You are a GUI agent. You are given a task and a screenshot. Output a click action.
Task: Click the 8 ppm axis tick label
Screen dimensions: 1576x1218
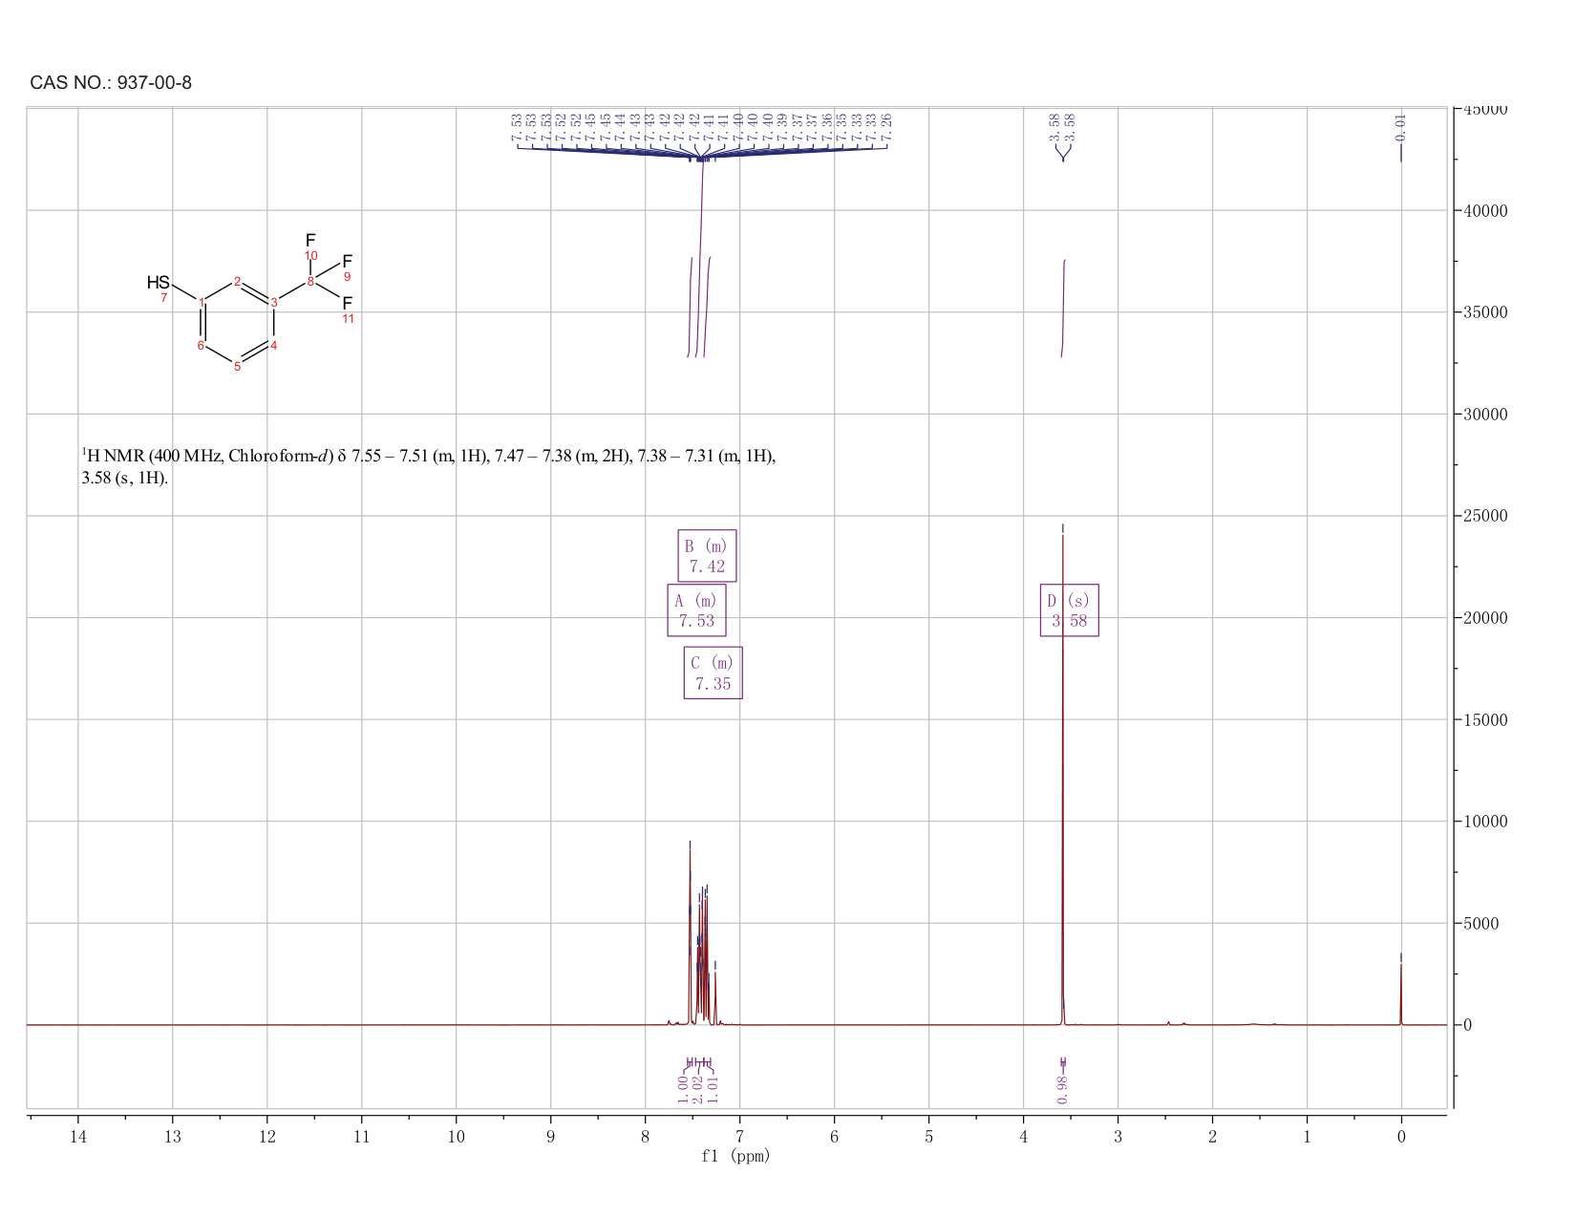coord(646,1136)
